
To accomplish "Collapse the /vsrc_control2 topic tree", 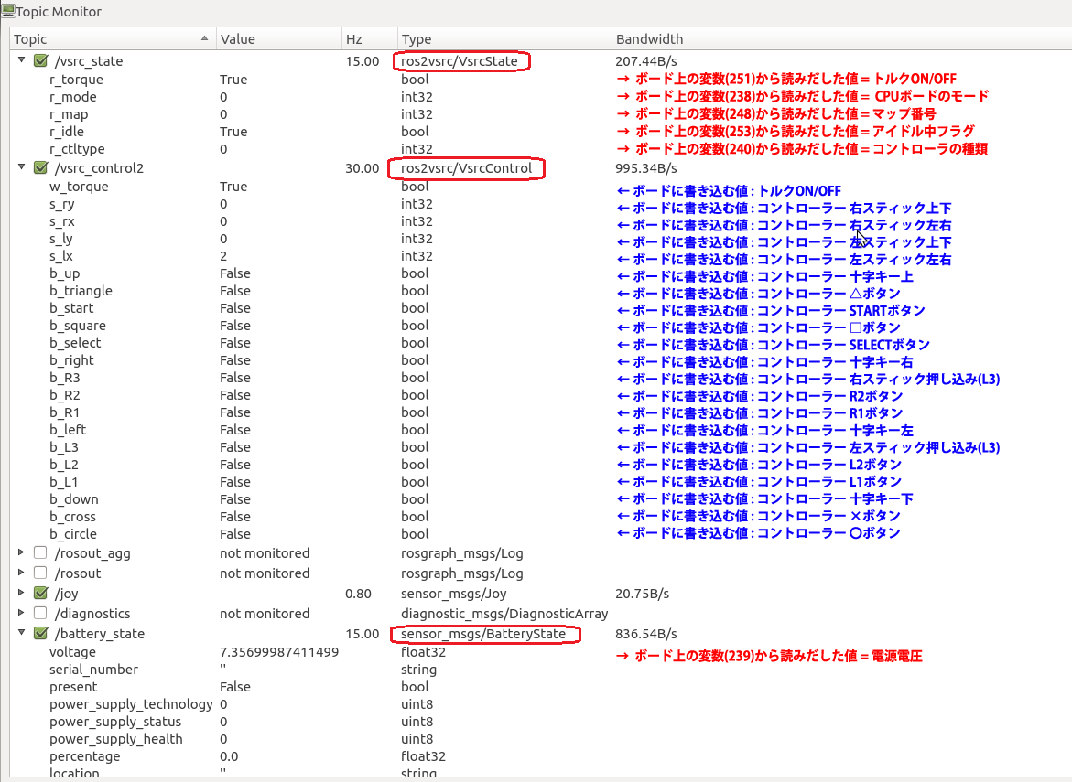I will 21,167.
